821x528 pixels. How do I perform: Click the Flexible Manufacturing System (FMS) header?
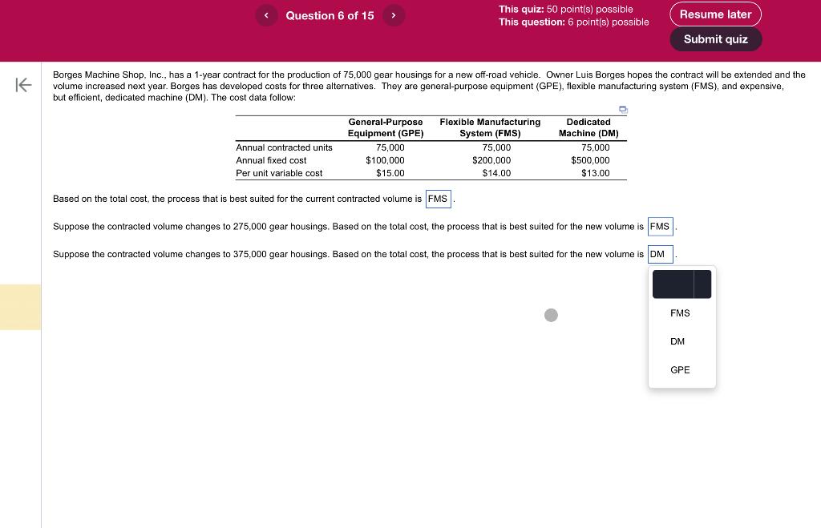pos(490,127)
